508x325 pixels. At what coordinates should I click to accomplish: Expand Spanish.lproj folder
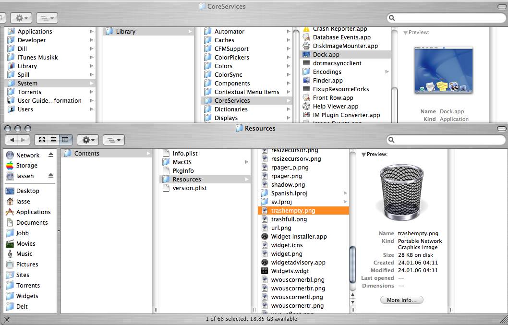pos(345,193)
